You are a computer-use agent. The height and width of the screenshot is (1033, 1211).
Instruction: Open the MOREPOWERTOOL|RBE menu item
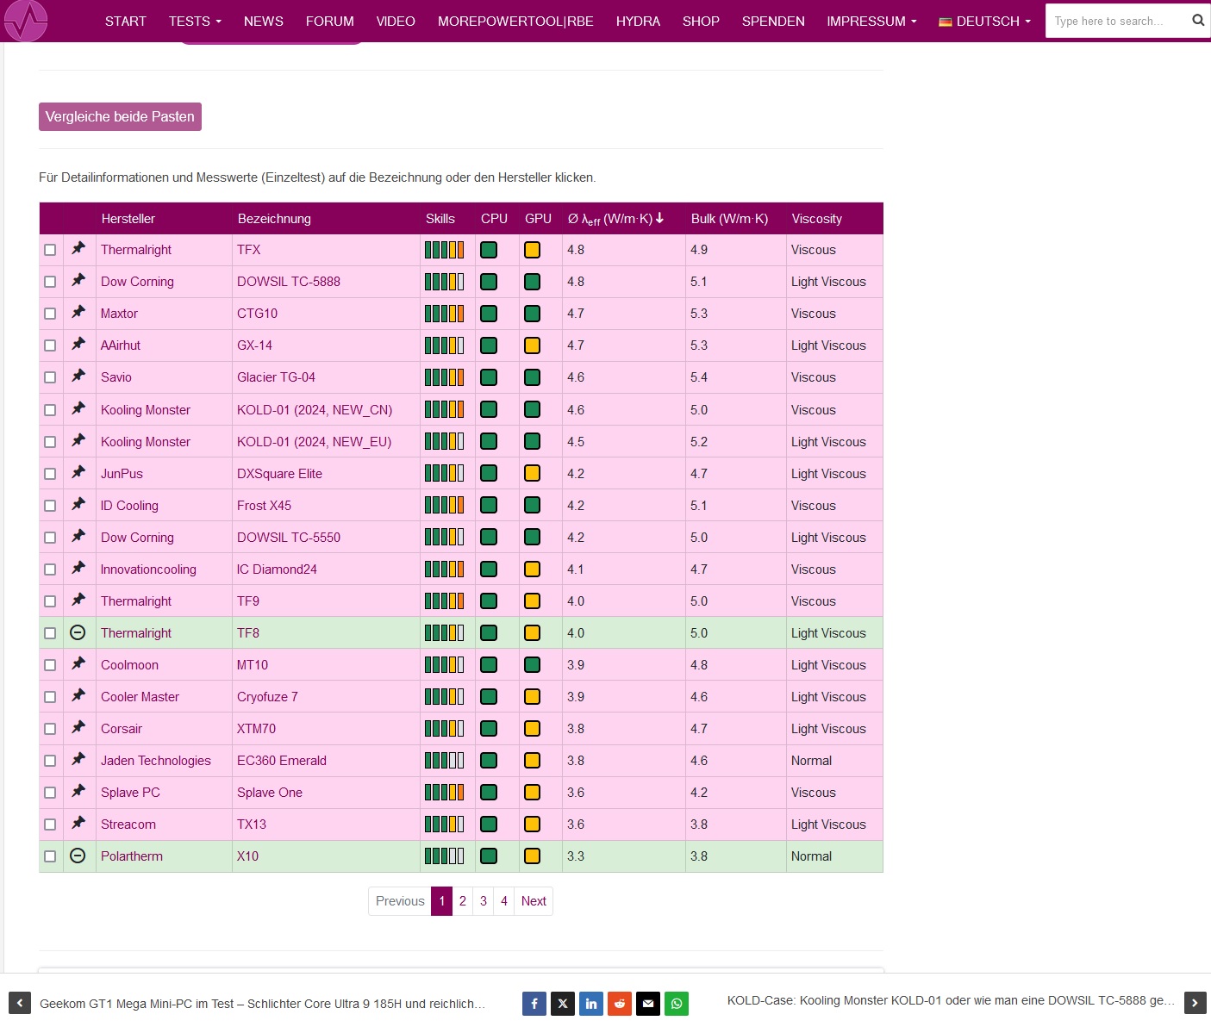[515, 21]
